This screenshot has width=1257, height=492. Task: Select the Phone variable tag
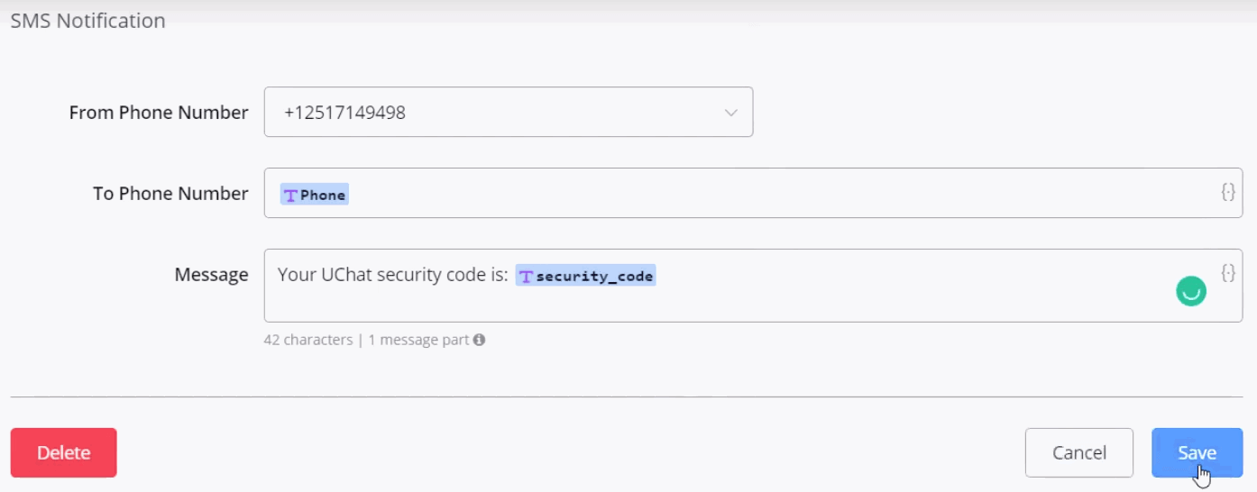click(323, 195)
